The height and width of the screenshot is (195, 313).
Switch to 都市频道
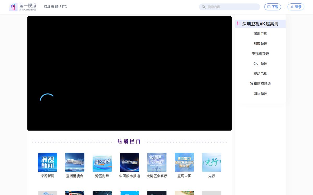click(260, 43)
